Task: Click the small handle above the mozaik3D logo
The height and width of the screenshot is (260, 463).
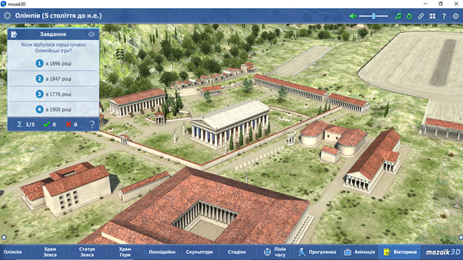Action: 460,237
